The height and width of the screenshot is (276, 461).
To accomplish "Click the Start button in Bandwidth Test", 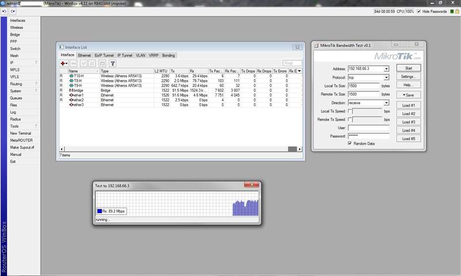I will click(x=409, y=68).
